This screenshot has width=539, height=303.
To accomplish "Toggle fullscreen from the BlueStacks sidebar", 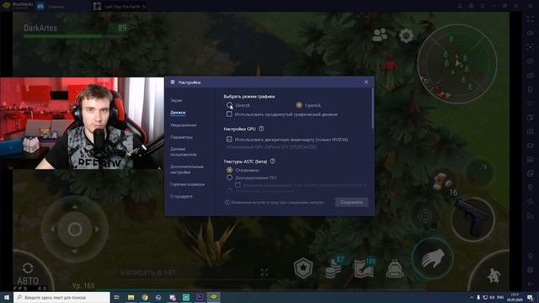I will pos(530,19).
